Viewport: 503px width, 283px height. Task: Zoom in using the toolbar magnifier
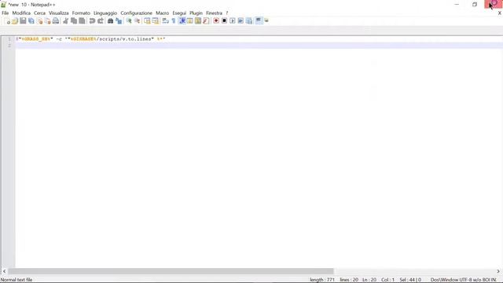[129, 21]
